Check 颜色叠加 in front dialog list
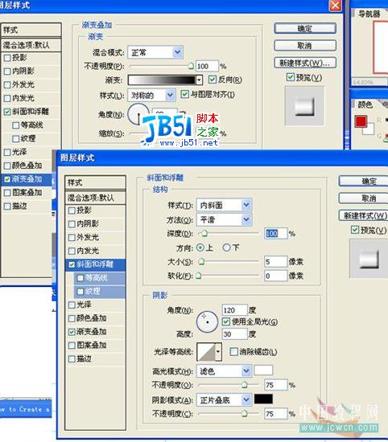This screenshot has height=442, width=388. pyautogui.click(x=72, y=318)
